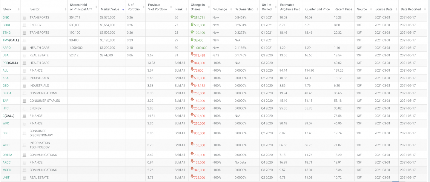Open the grid icon in the TMV(CALL) row

tap(24, 40)
